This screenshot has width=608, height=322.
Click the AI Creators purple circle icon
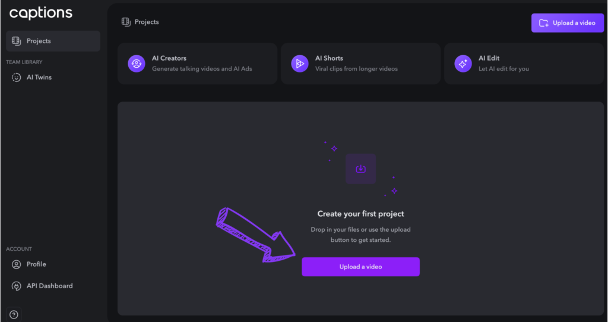tap(137, 63)
